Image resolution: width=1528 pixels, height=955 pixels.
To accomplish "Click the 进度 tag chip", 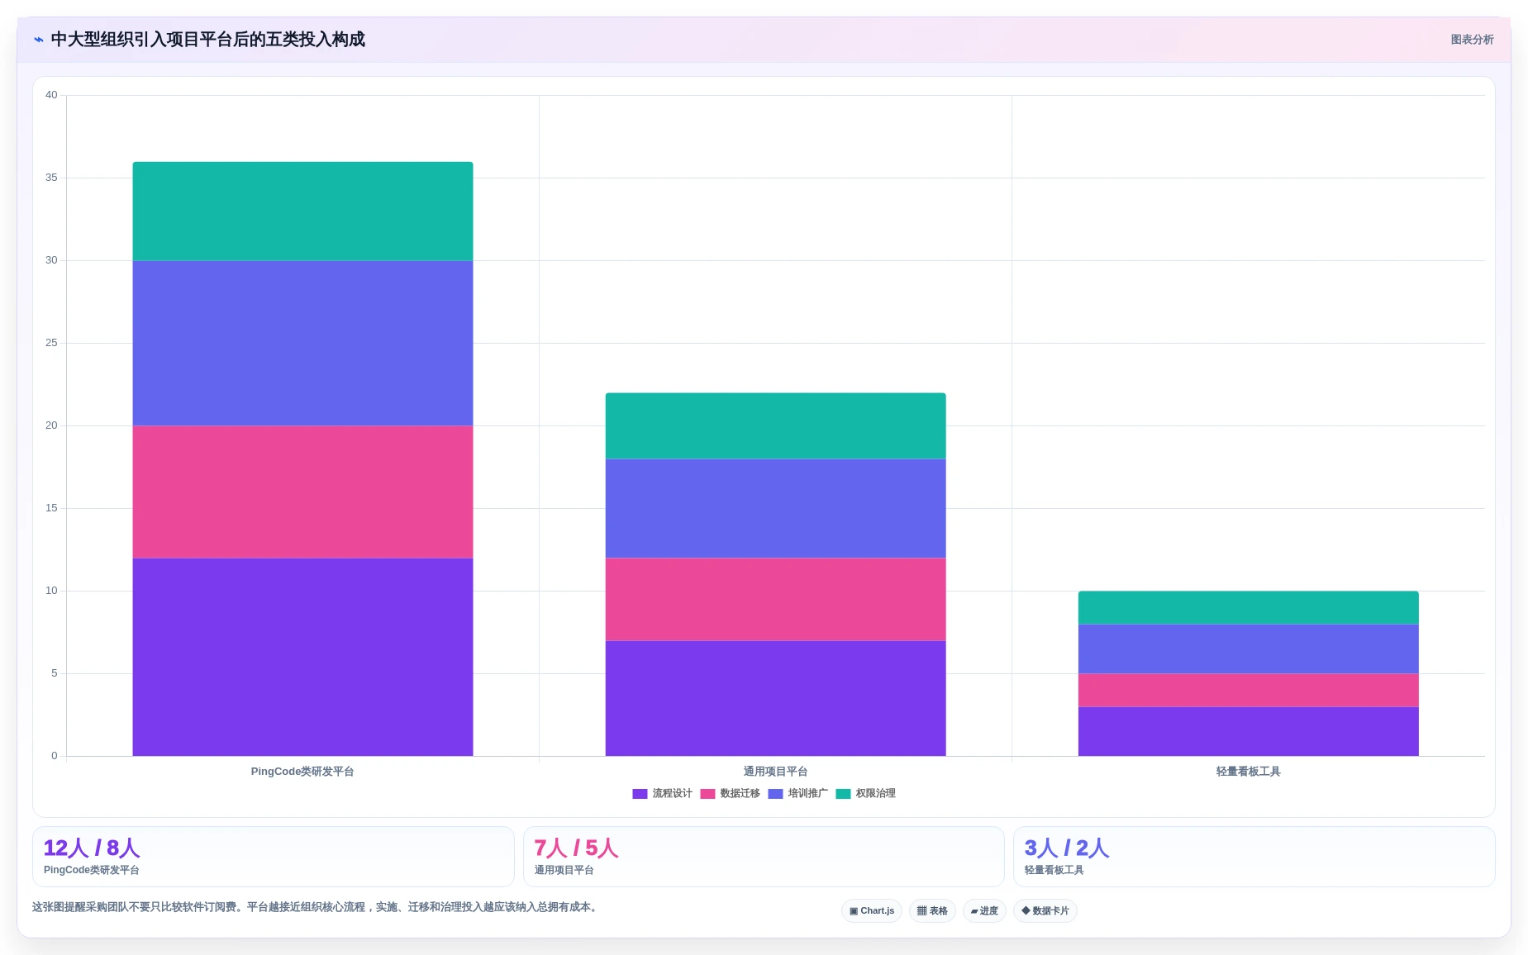I will [x=984, y=910].
